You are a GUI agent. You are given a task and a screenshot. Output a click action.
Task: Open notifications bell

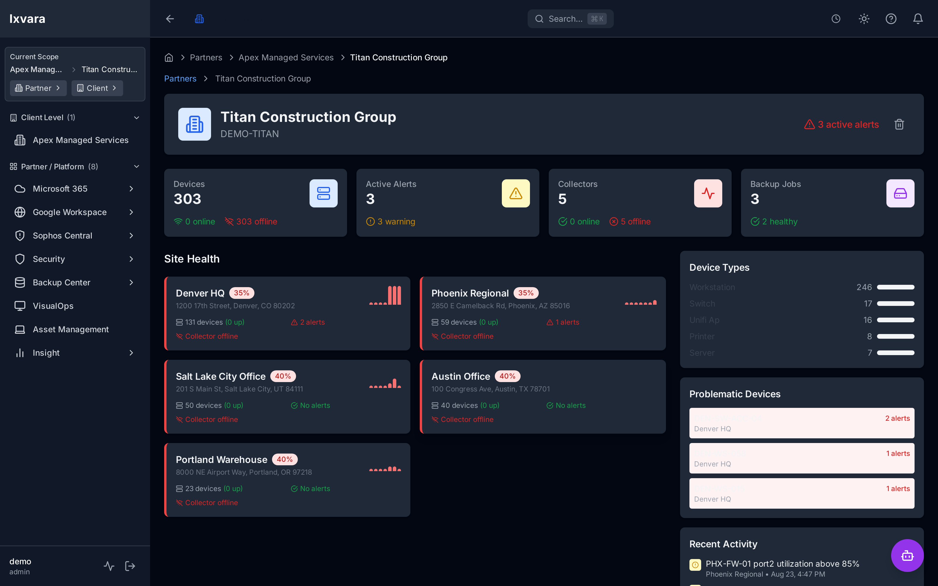tap(918, 18)
